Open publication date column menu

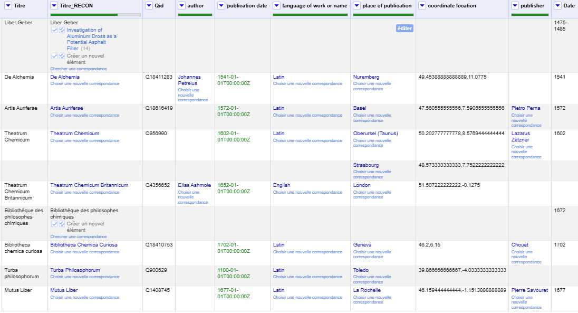(221, 6)
